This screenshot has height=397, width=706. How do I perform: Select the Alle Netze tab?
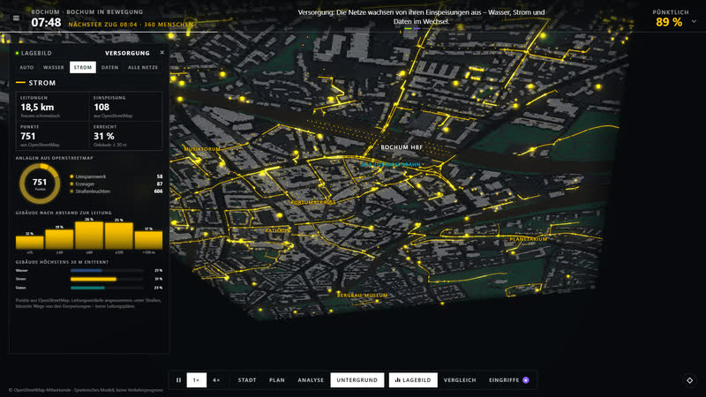143,67
